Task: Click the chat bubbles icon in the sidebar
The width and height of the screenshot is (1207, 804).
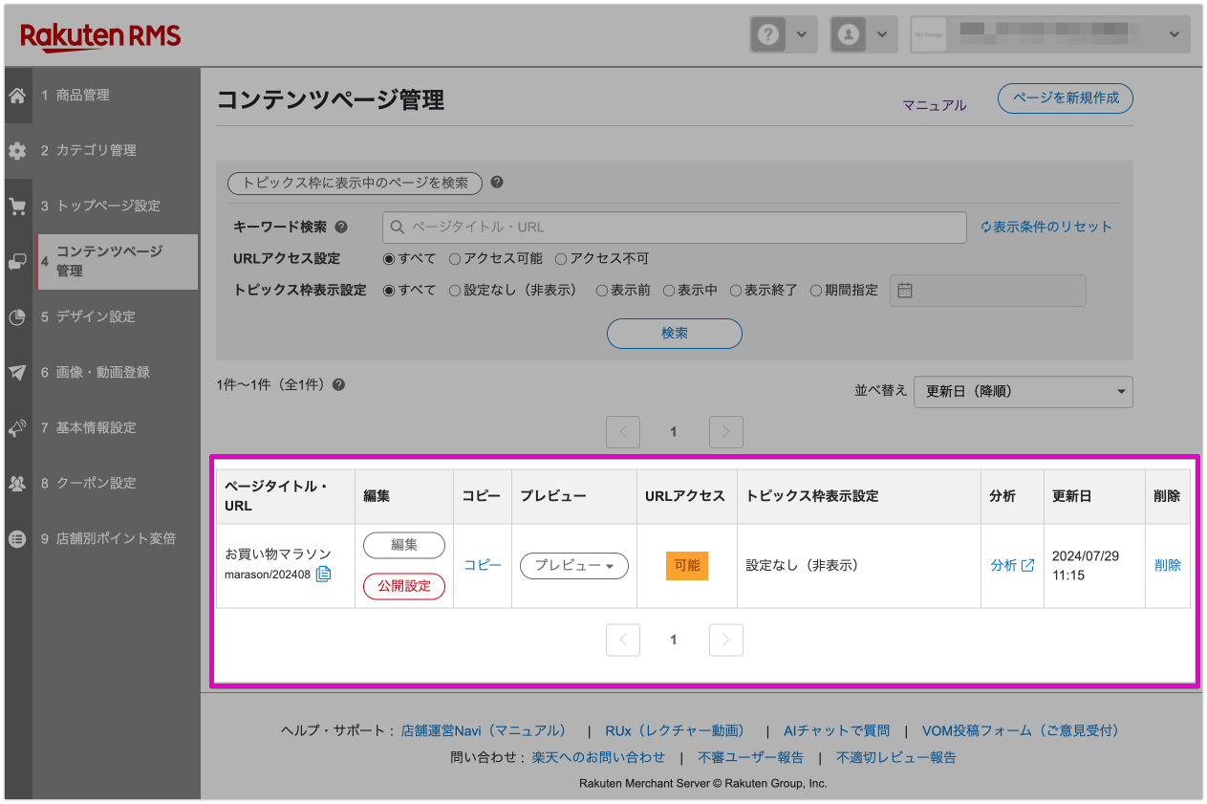Action: click(x=17, y=261)
